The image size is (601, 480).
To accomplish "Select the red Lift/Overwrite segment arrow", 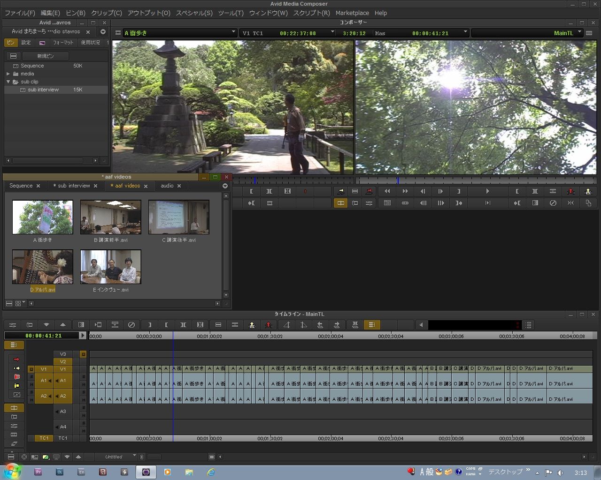I will tap(16, 360).
